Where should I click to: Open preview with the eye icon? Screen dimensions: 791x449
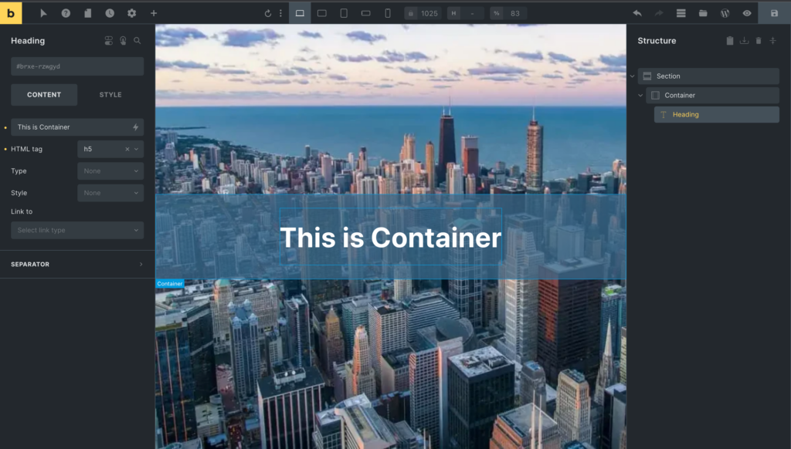747,13
